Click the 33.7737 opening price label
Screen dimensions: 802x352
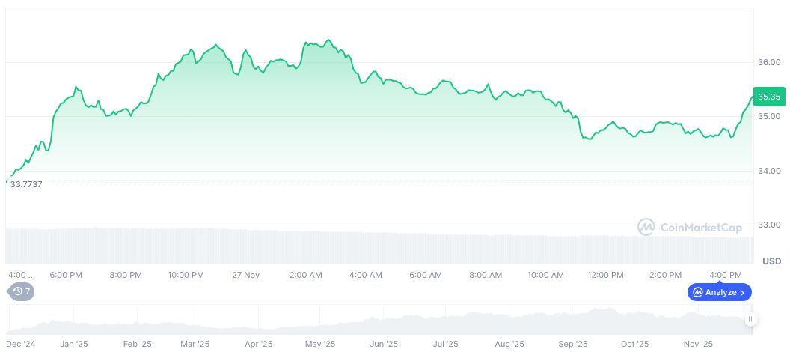[x=26, y=183]
